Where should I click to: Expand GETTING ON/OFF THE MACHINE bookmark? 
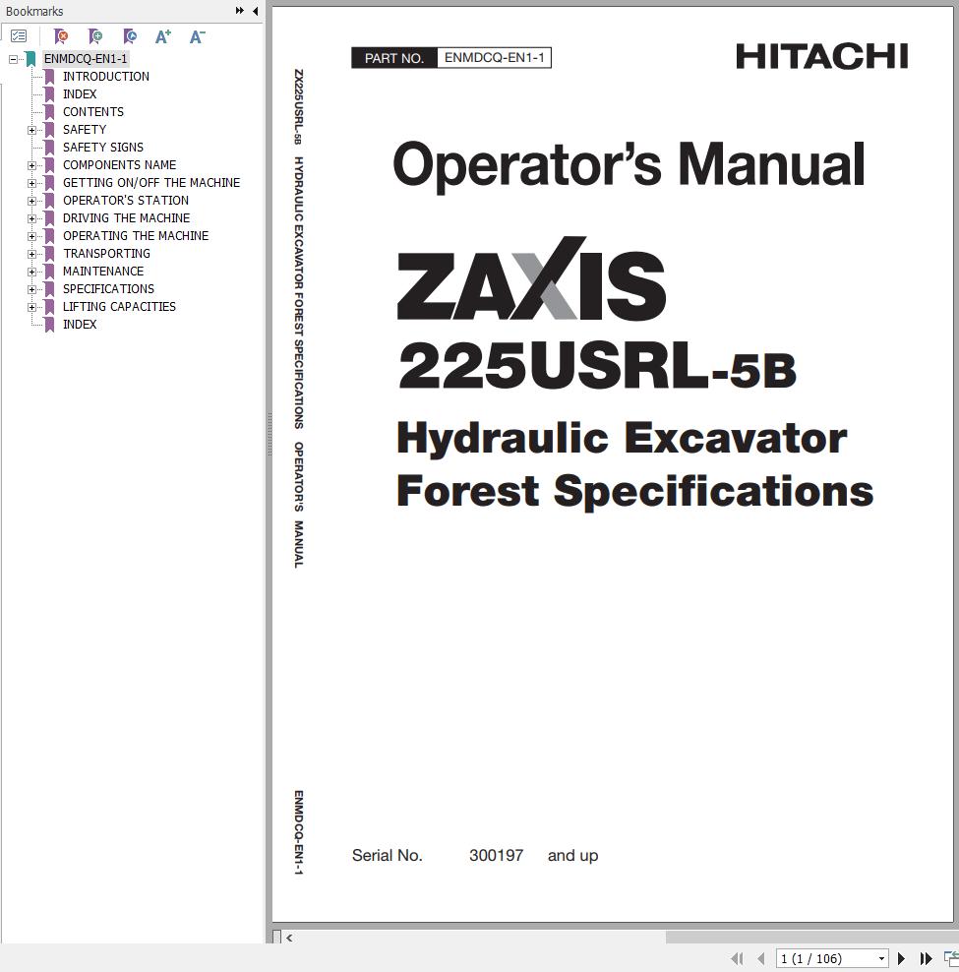coord(31,184)
